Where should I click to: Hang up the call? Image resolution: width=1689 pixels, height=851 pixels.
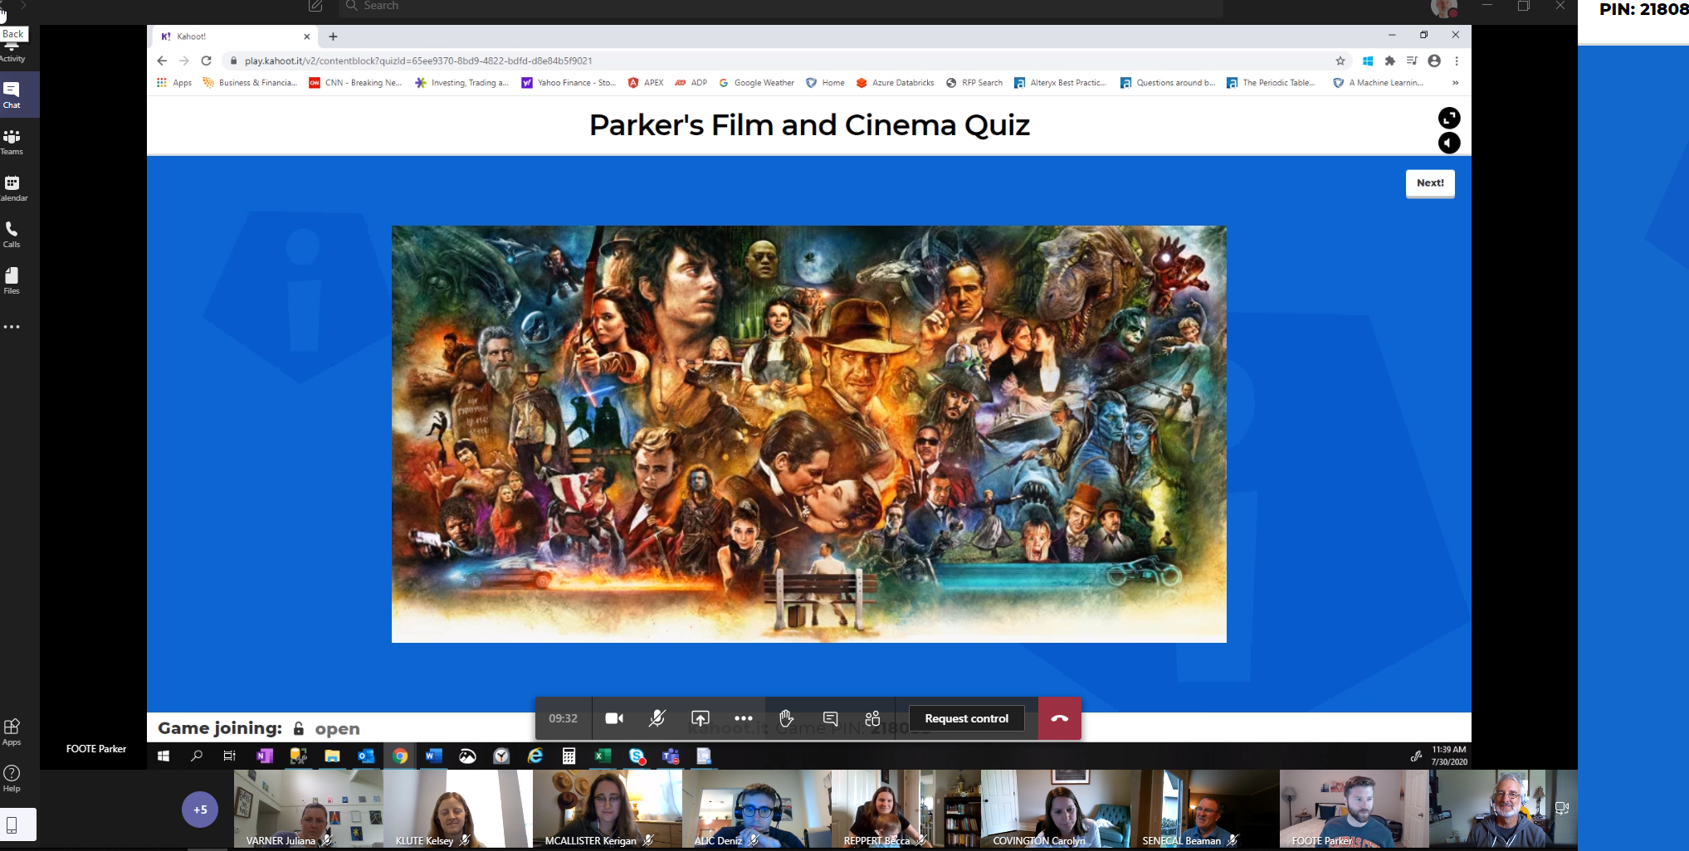(1060, 718)
